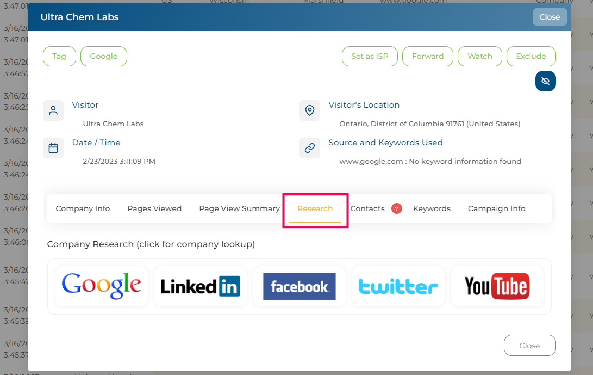Switch to the Company Info tab
The height and width of the screenshot is (375, 593).
[83, 208]
